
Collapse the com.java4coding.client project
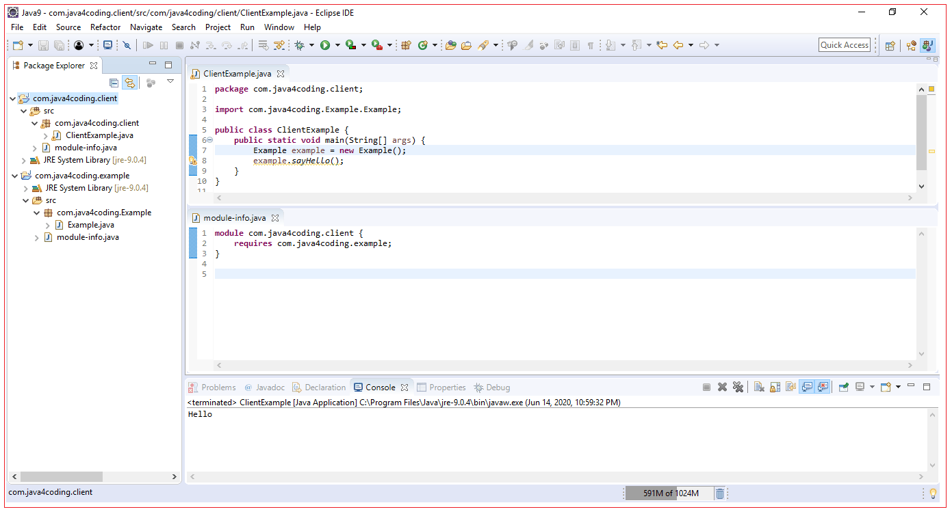[x=12, y=98]
